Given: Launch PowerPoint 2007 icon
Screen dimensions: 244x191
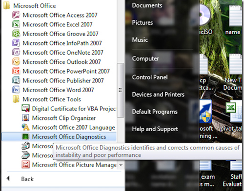Looking at the screenshot, I should tap(16, 71).
